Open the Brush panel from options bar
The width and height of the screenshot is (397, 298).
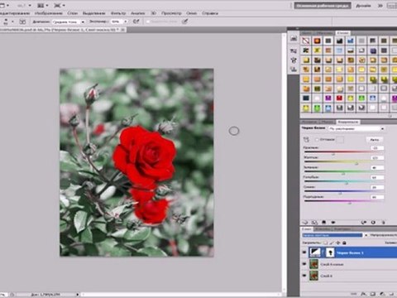(22, 22)
